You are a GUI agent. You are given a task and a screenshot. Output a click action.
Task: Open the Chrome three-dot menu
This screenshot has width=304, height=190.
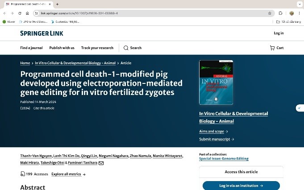pyautogui.click(x=299, y=13)
